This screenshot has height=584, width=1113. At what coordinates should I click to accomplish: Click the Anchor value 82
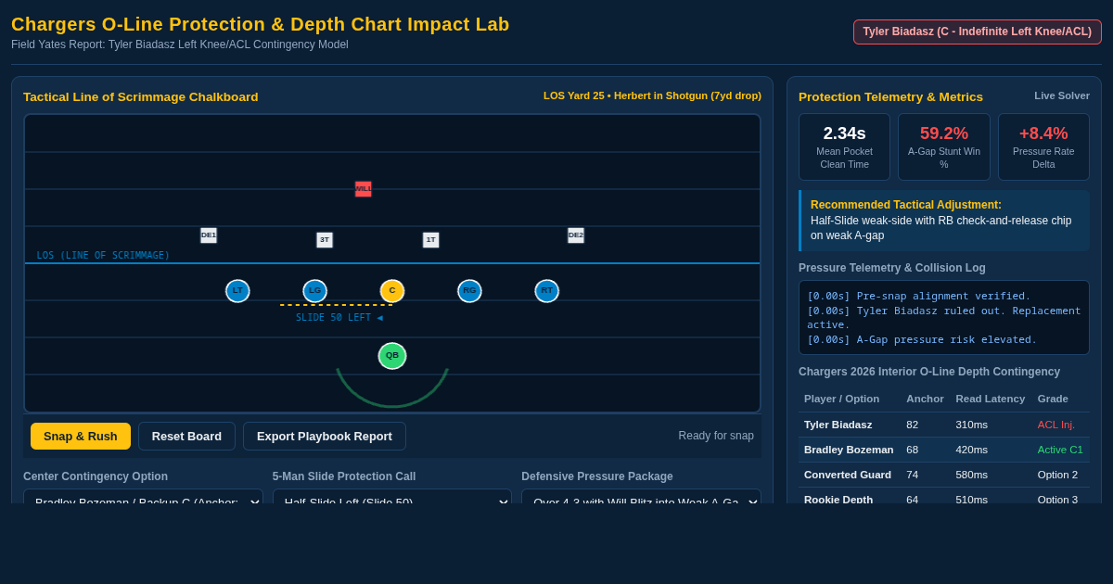click(913, 425)
